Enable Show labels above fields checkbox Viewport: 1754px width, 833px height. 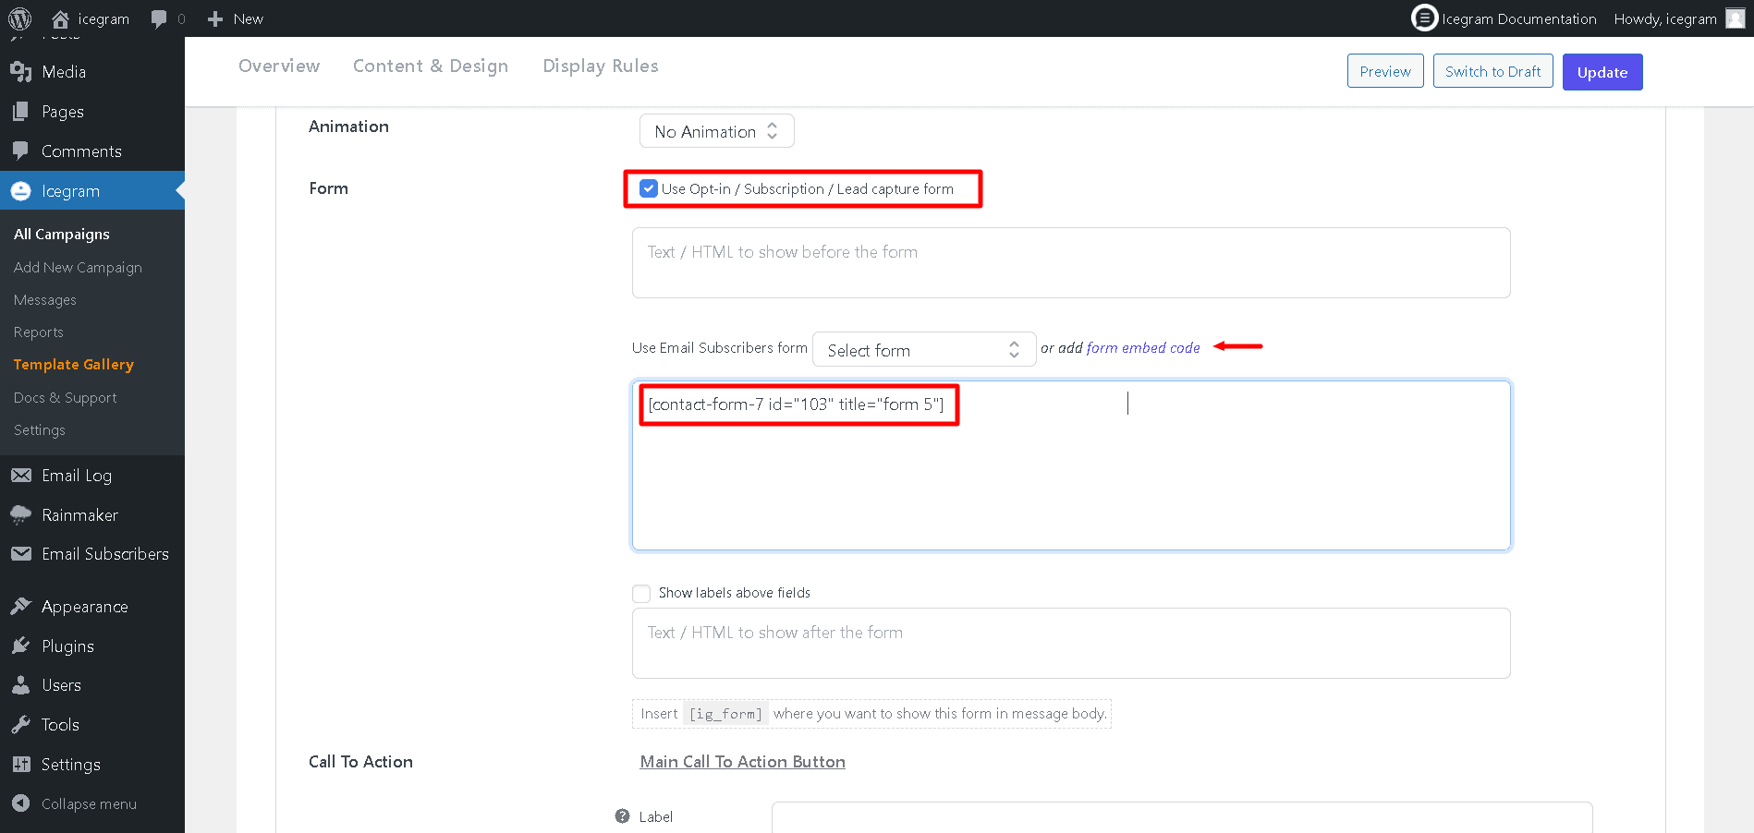click(x=641, y=593)
